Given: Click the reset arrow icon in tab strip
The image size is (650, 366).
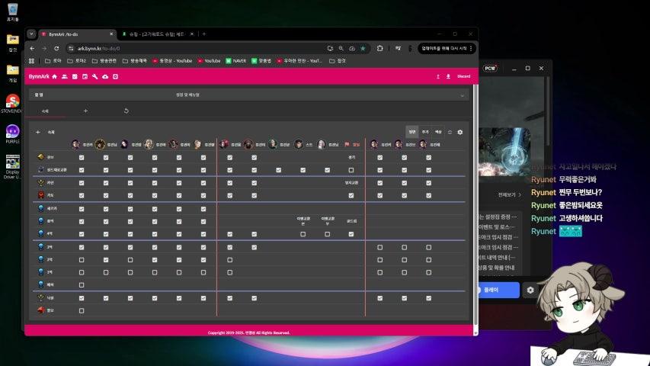Looking at the screenshot, I should [126, 111].
